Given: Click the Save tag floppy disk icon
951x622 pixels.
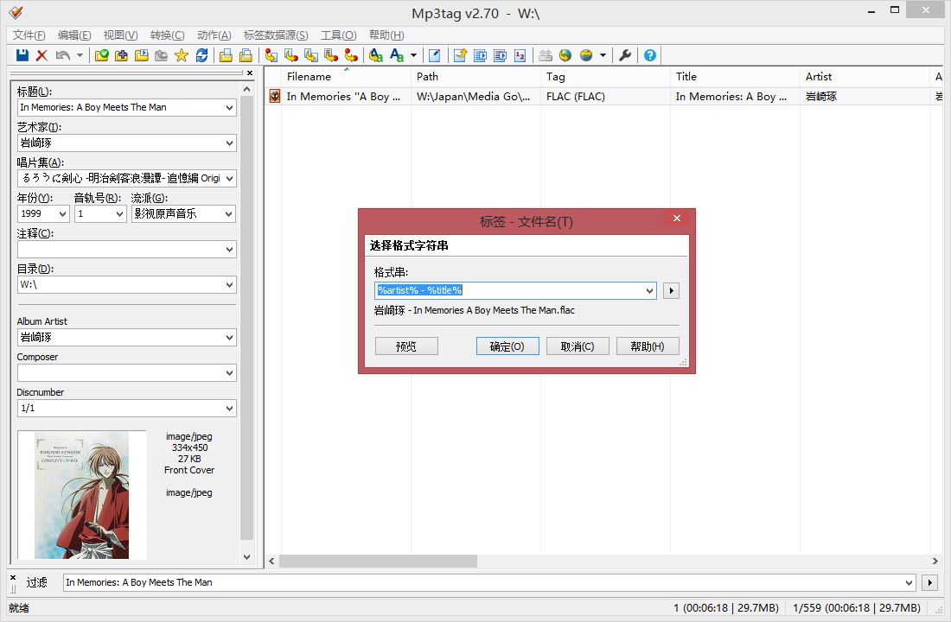Looking at the screenshot, I should pos(22,55).
